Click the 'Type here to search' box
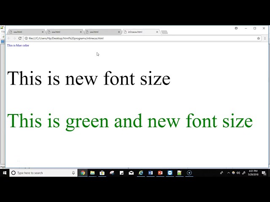 43,173
